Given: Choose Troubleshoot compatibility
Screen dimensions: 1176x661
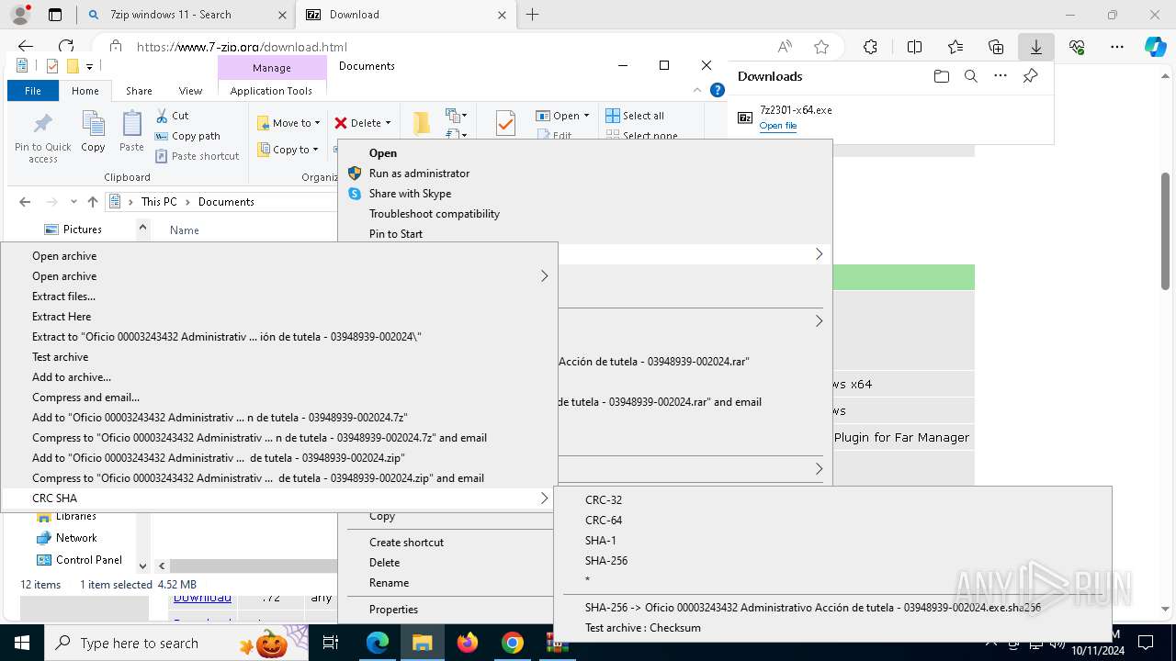Looking at the screenshot, I should coord(435,214).
